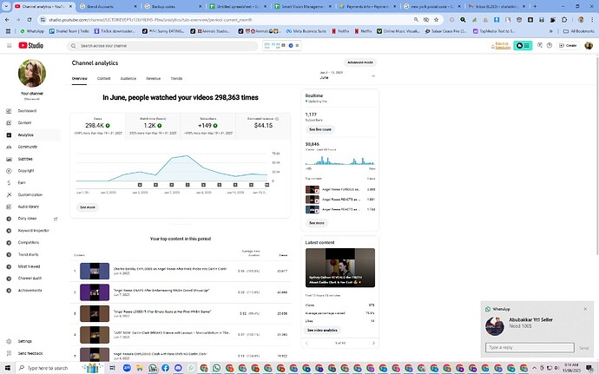Click the Create button
The image size is (599, 374).
[568, 45]
